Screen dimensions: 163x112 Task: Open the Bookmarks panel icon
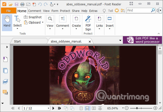click(x=5, y=59)
